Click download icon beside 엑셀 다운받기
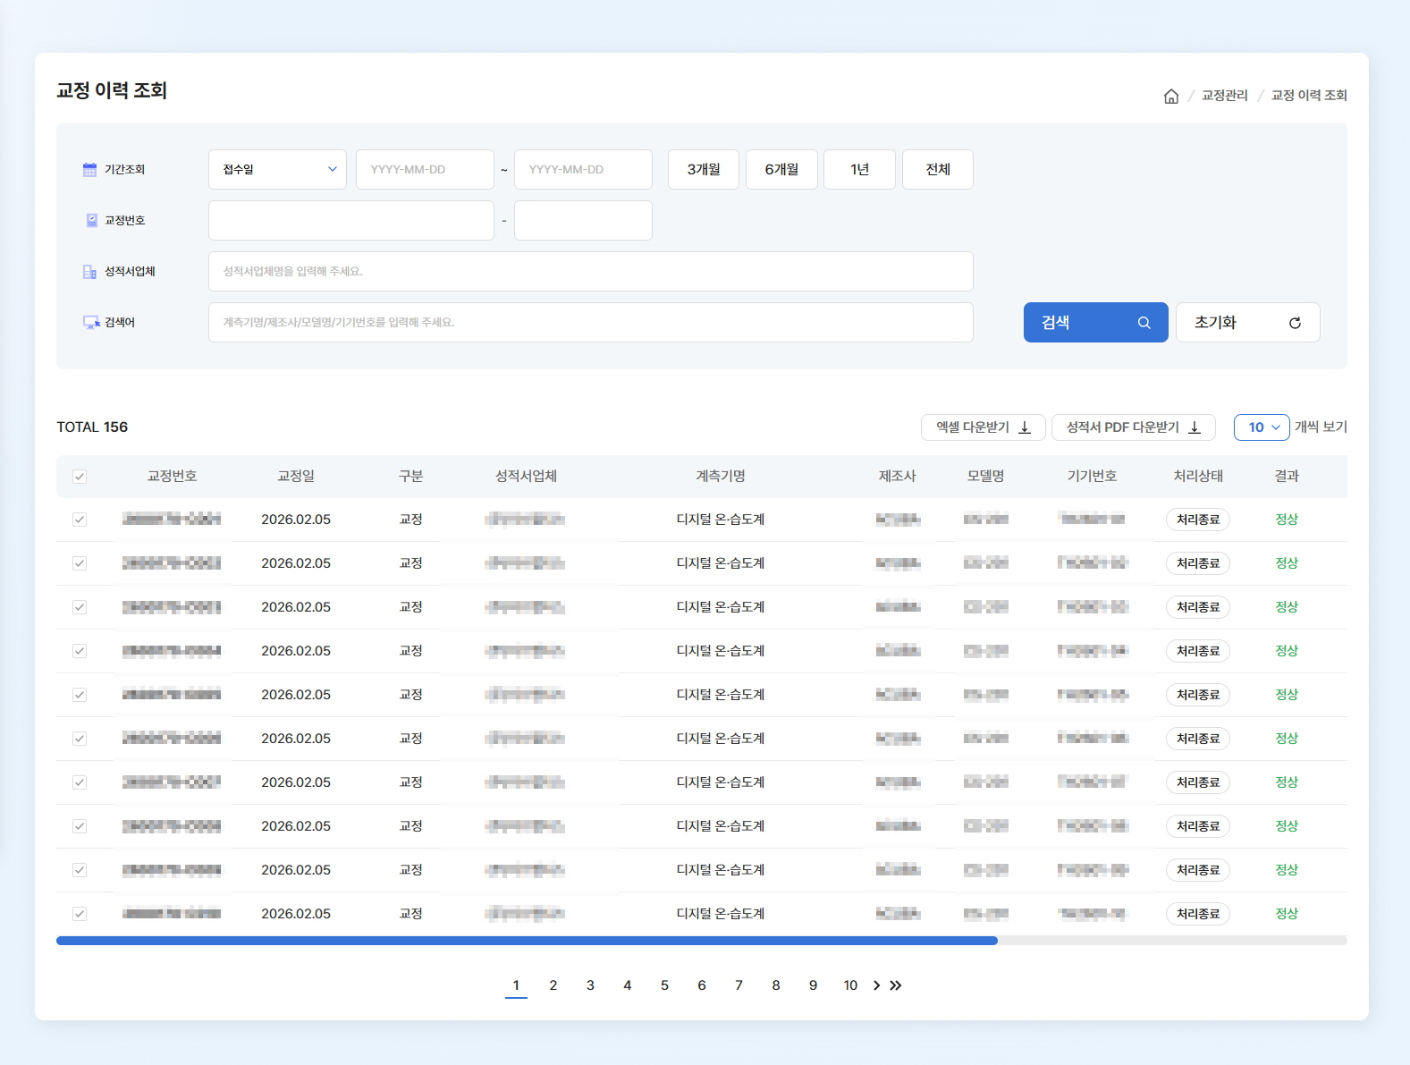1410x1065 pixels. (x=1025, y=427)
